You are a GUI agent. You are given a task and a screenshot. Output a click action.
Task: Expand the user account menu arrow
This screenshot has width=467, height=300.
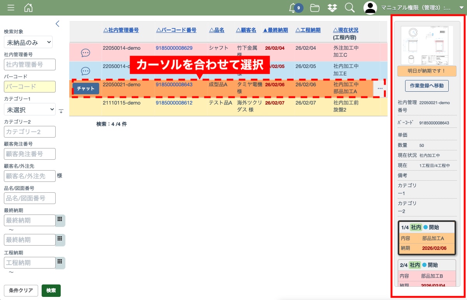point(461,8)
